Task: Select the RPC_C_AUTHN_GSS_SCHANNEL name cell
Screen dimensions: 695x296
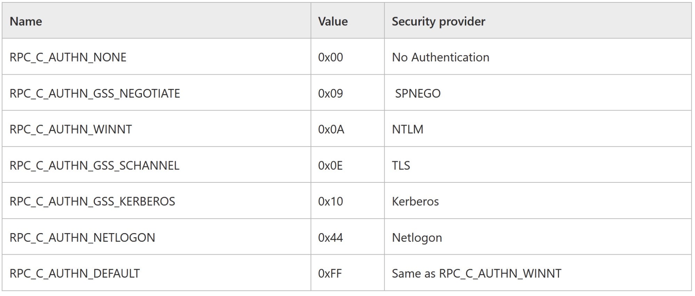Action: pos(95,165)
